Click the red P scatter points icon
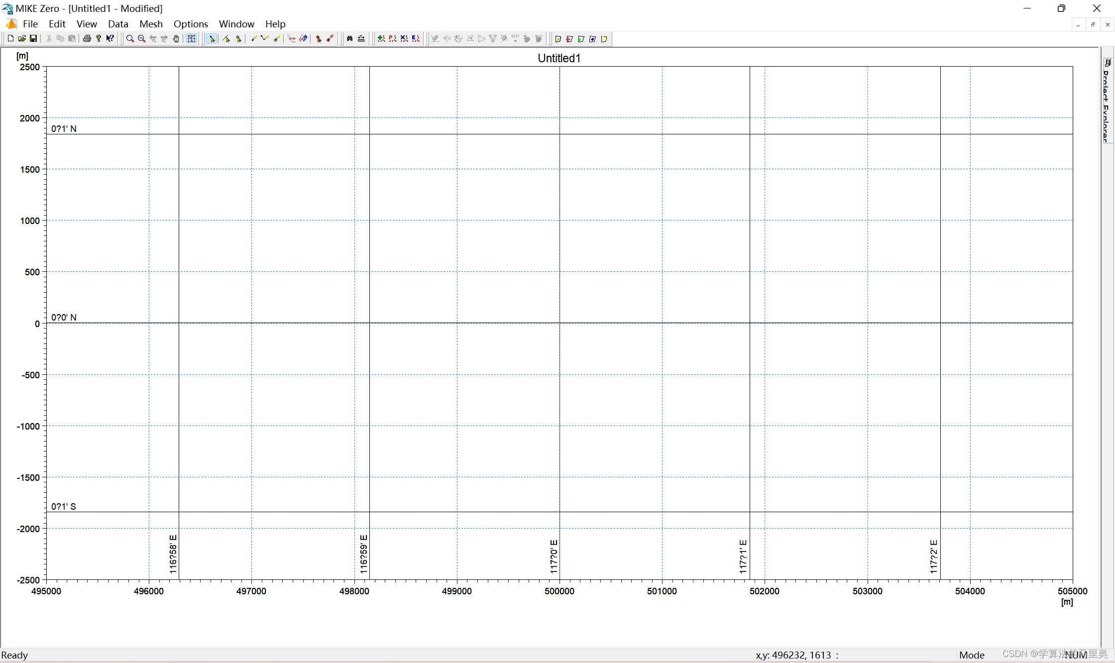Screen dimensions: 1115x663 pos(393,39)
